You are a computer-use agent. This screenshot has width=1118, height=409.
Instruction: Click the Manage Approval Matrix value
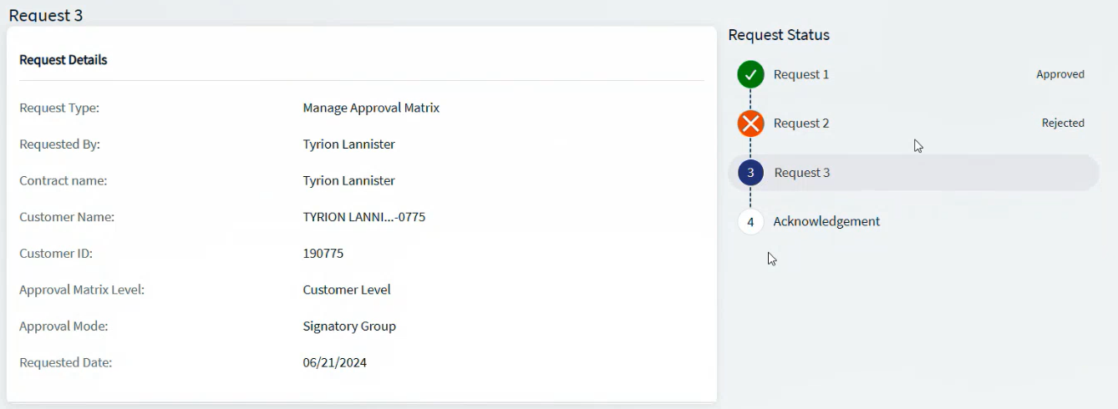371,108
